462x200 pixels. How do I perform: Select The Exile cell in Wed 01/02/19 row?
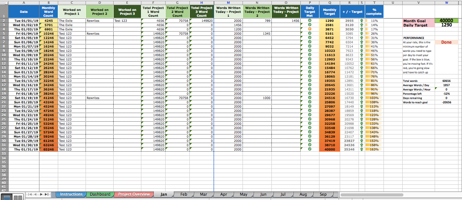[71, 25]
